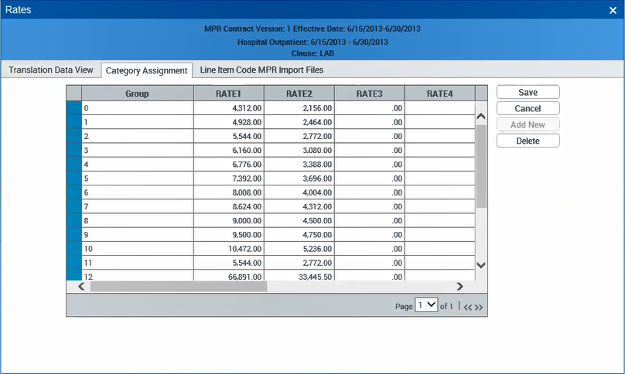Click the horizontal scrollbar thumb
This screenshot has width=625, height=374.
[x=179, y=287]
